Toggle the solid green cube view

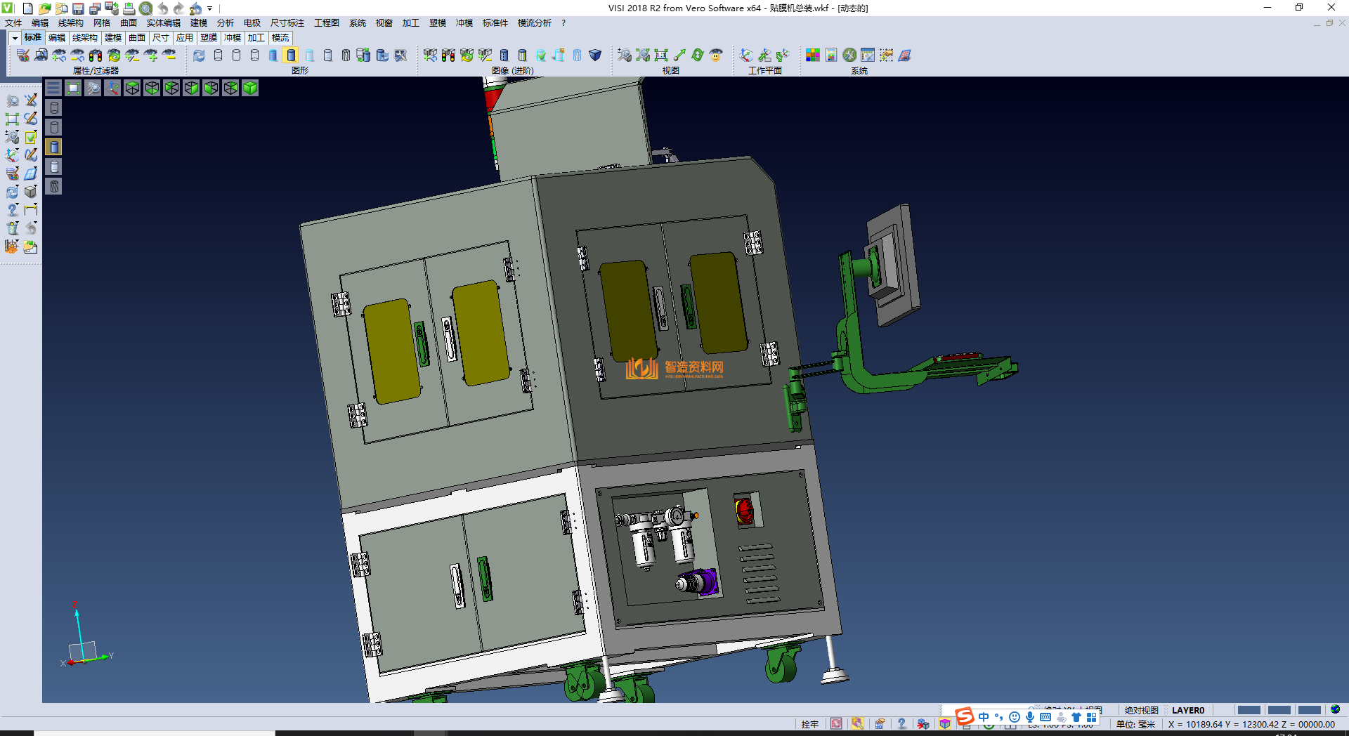click(x=250, y=88)
